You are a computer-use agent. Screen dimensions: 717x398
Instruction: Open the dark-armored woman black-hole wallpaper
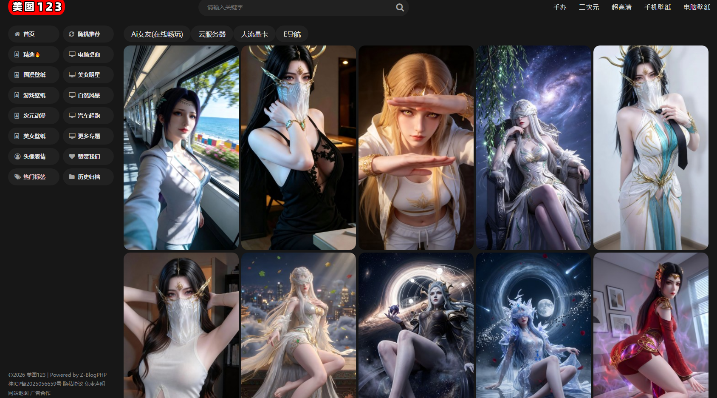(x=416, y=325)
